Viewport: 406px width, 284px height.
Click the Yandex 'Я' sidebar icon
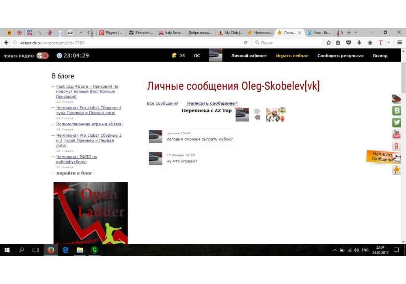tap(397, 146)
